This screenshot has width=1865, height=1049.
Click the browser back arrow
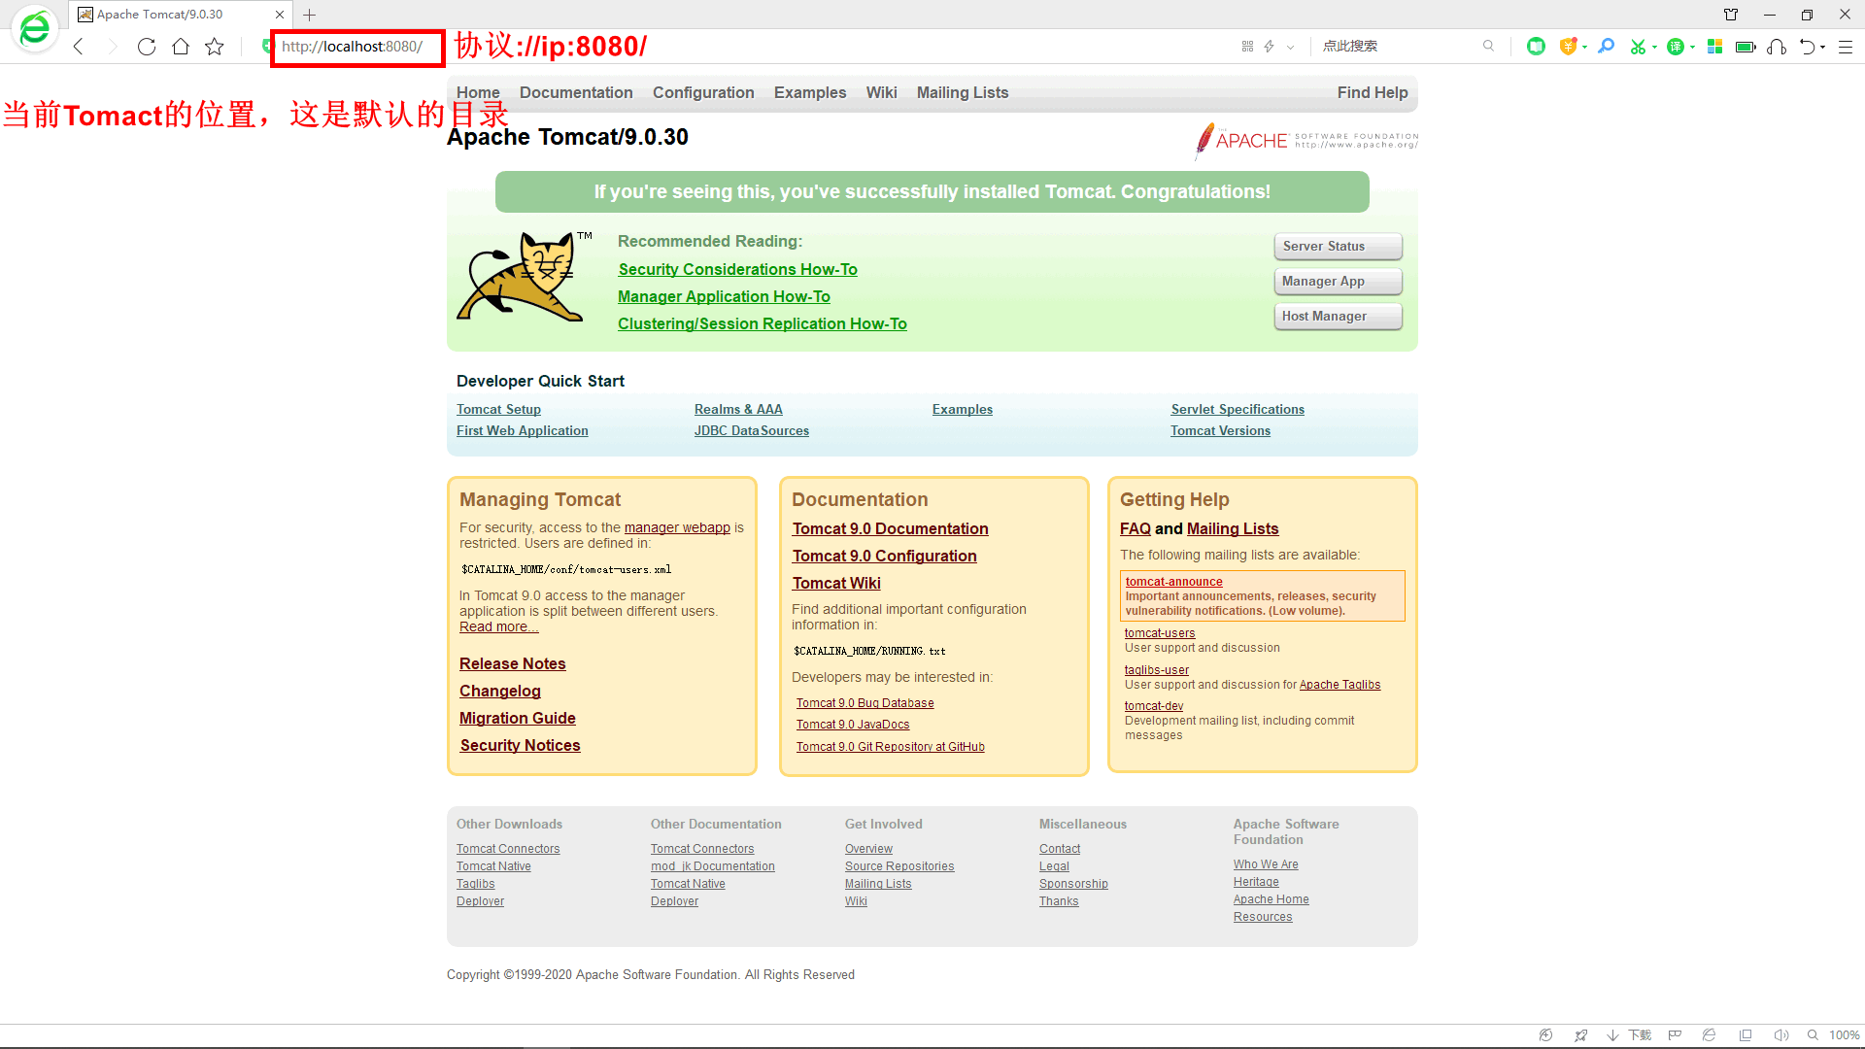click(79, 47)
